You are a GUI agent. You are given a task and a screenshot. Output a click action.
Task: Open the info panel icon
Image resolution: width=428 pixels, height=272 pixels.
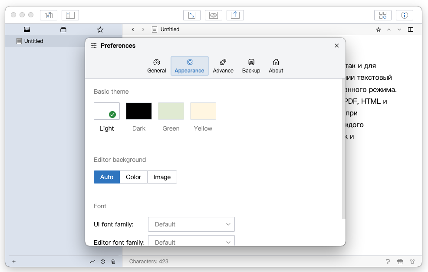pyautogui.click(x=404, y=15)
